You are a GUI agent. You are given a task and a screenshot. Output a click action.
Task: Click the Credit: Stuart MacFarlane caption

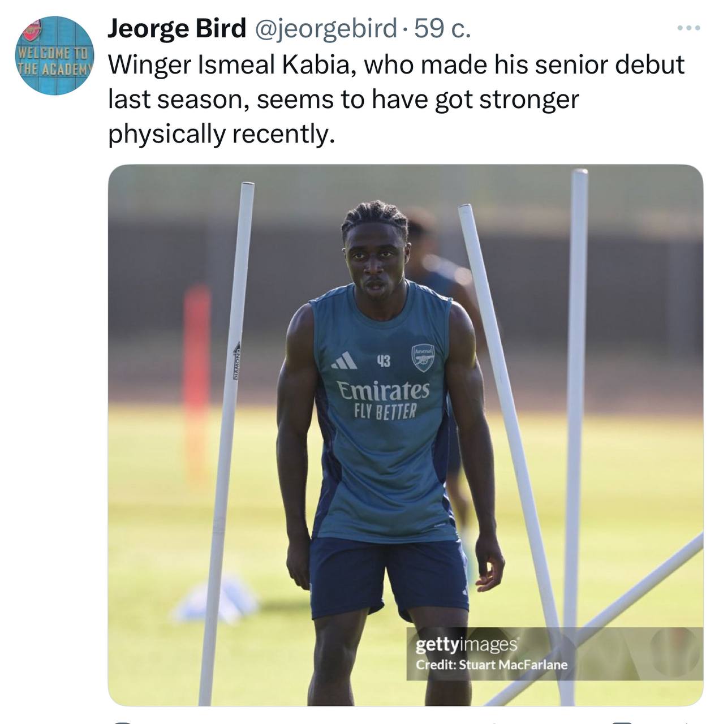pos(492,665)
